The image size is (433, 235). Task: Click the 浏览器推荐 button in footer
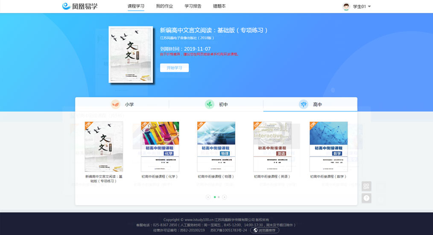(265, 230)
